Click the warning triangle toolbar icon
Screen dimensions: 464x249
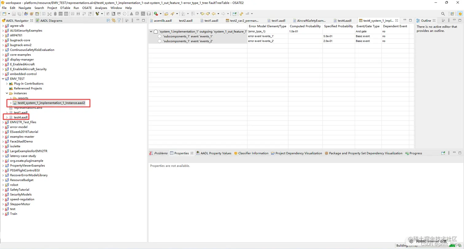(x=131, y=14)
